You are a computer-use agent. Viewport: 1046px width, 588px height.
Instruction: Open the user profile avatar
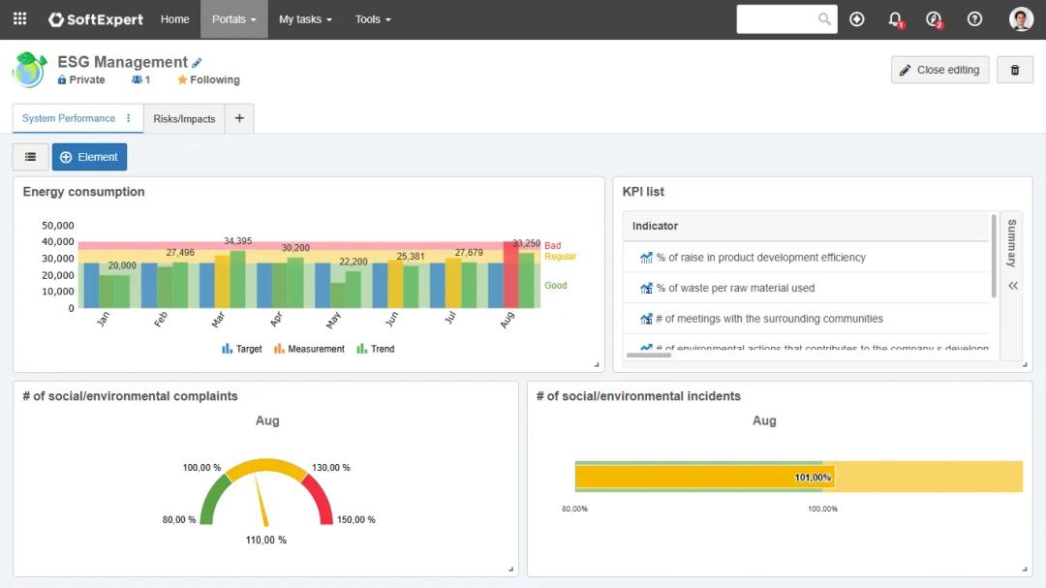1021,19
